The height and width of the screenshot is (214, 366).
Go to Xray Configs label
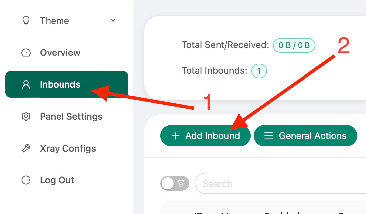pos(68,148)
